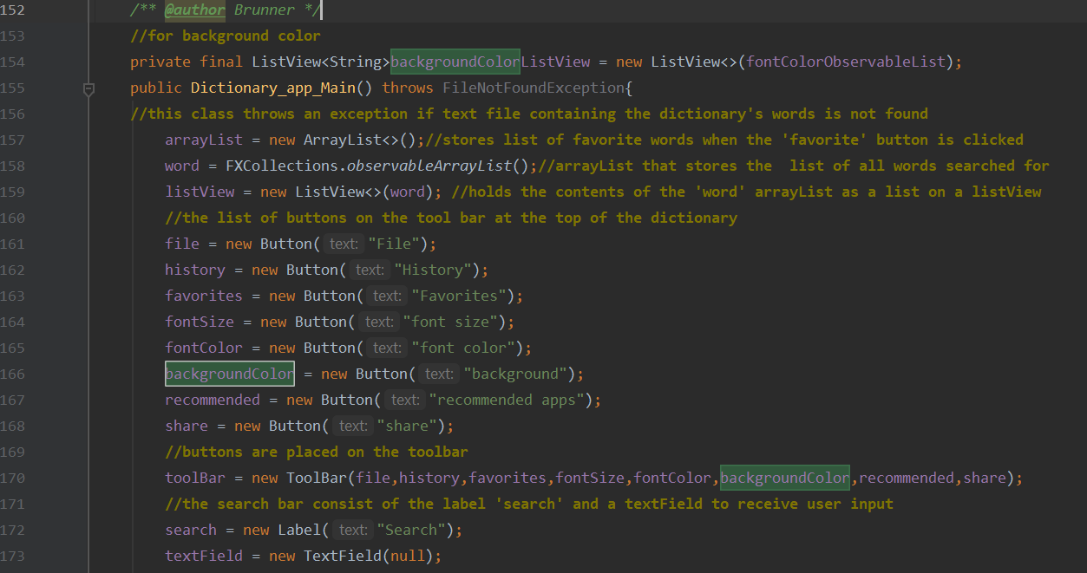This screenshot has width=1087, height=573.
Task: Click the 'text:' hint before "Search"
Action: (352, 530)
